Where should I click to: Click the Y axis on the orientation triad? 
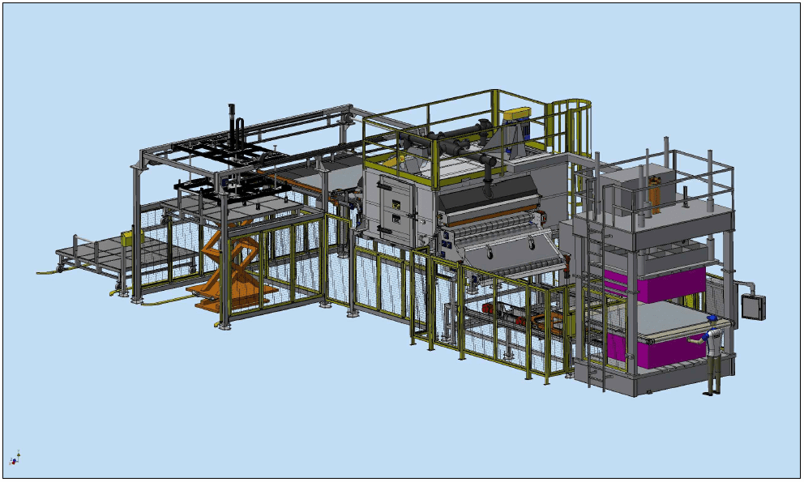(19, 454)
